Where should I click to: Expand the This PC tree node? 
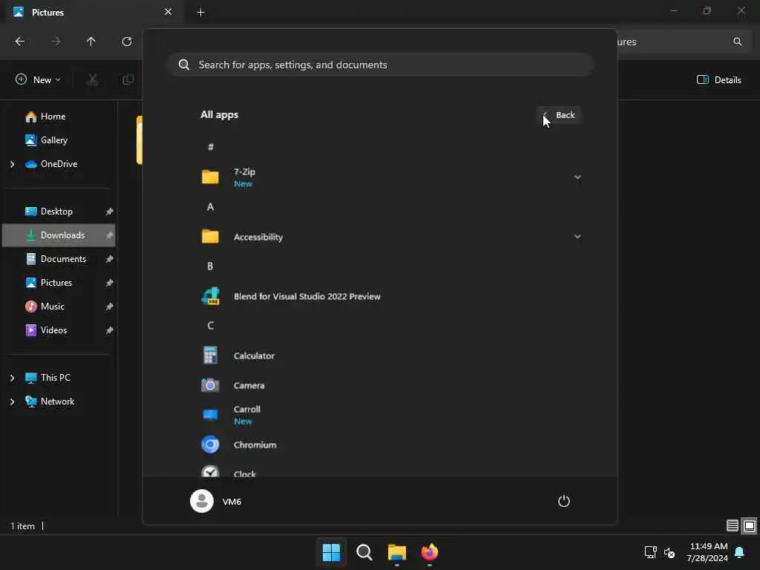point(12,378)
